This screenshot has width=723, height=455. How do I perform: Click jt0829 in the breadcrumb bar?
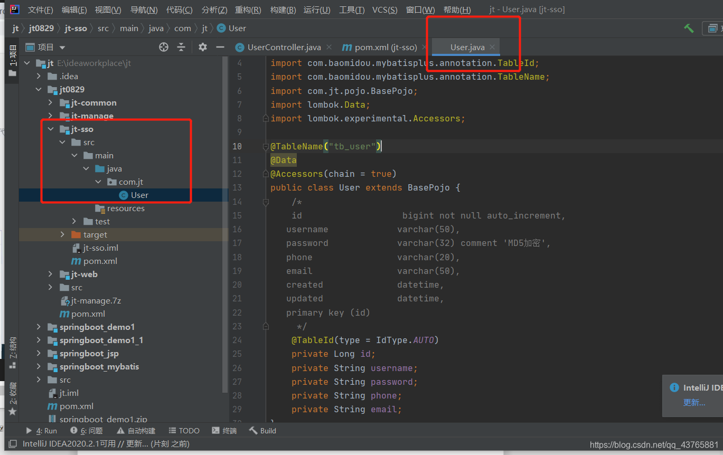pyautogui.click(x=41, y=28)
